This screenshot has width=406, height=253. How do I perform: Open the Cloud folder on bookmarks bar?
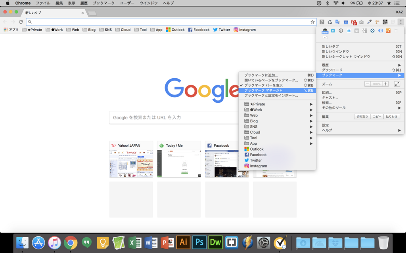(x=123, y=30)
